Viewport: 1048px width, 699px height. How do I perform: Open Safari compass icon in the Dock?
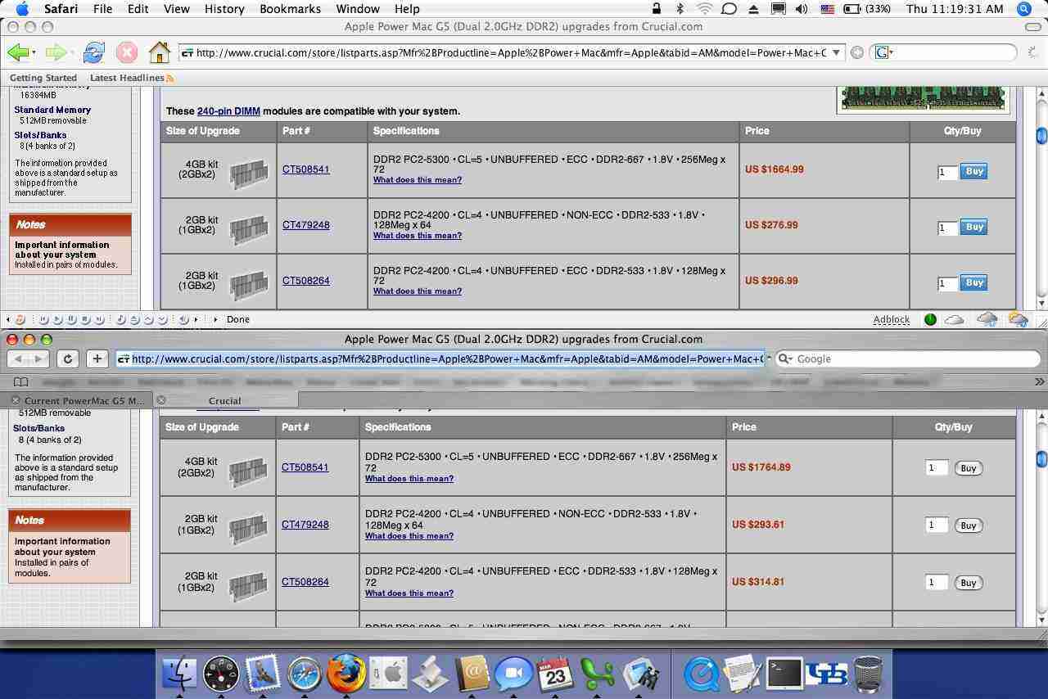(304, 674)
